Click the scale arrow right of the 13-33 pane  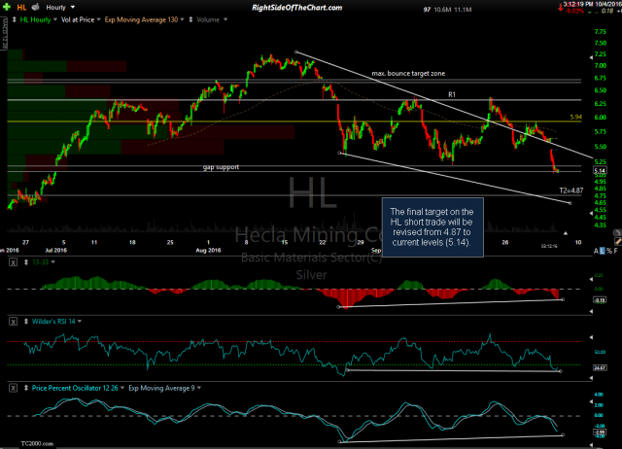(592, 279)
